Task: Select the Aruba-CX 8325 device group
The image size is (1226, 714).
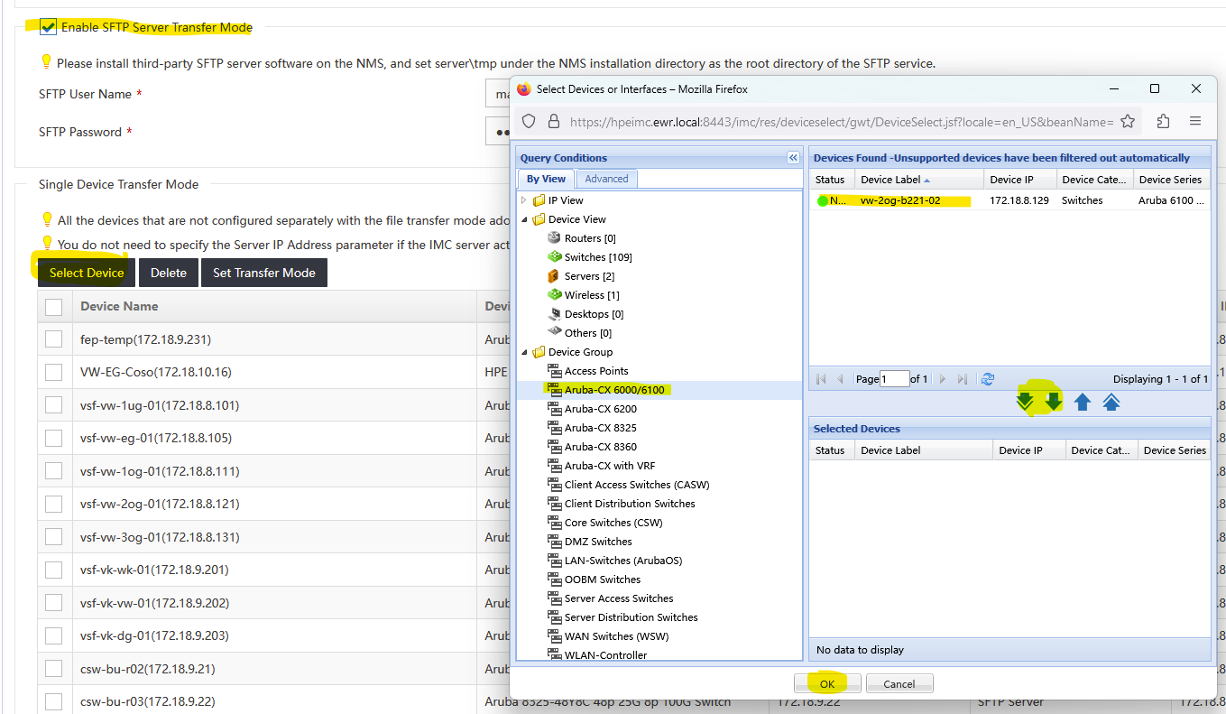Action: tap(601, 428)
